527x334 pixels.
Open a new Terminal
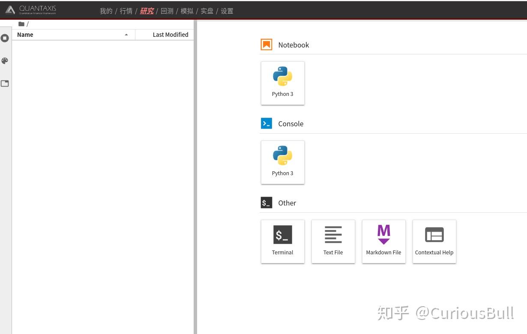(x=283, y=242)
